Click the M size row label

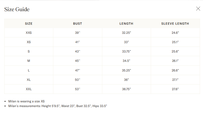29,61
